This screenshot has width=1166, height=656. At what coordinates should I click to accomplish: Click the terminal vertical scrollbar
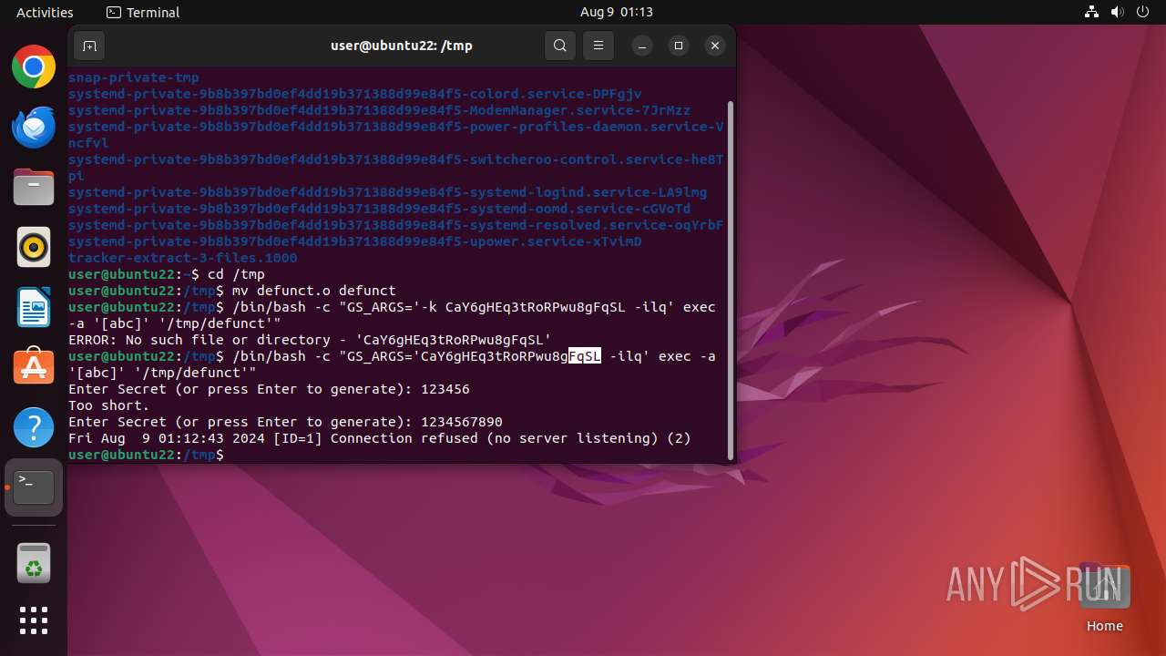729,280
